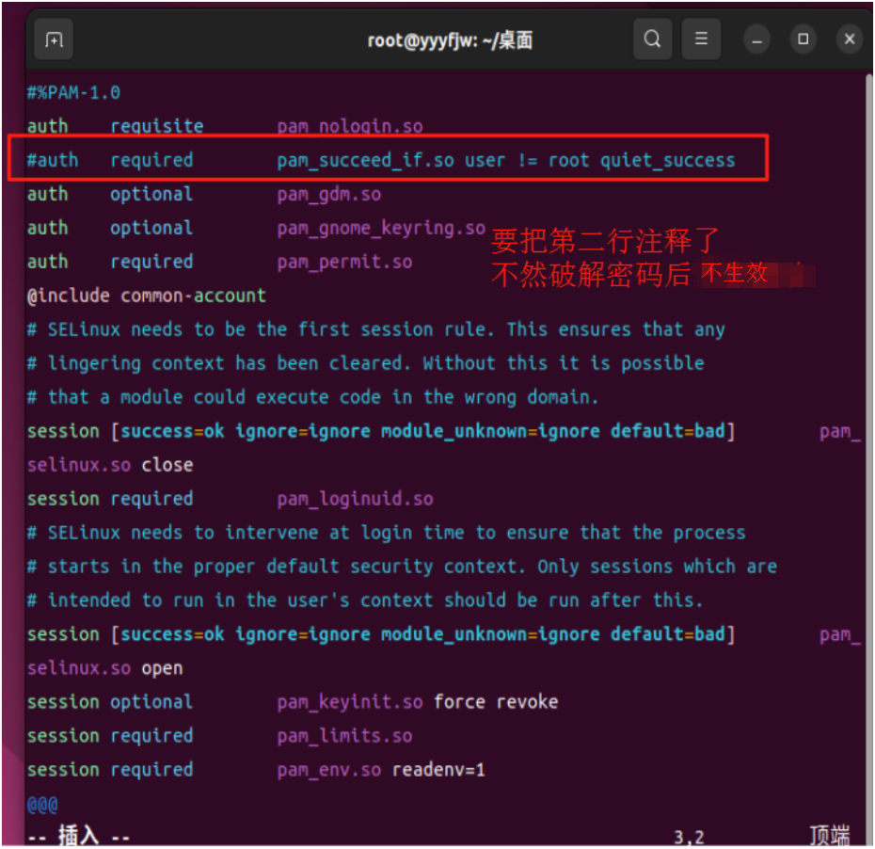Click pam_succeed_if.so text
The height and width of the screenshot is (849, 875).
point(365,160)
